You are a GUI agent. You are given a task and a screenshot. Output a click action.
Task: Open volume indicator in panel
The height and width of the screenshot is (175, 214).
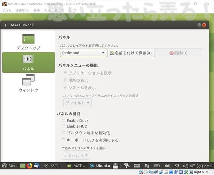coord(167,166)
